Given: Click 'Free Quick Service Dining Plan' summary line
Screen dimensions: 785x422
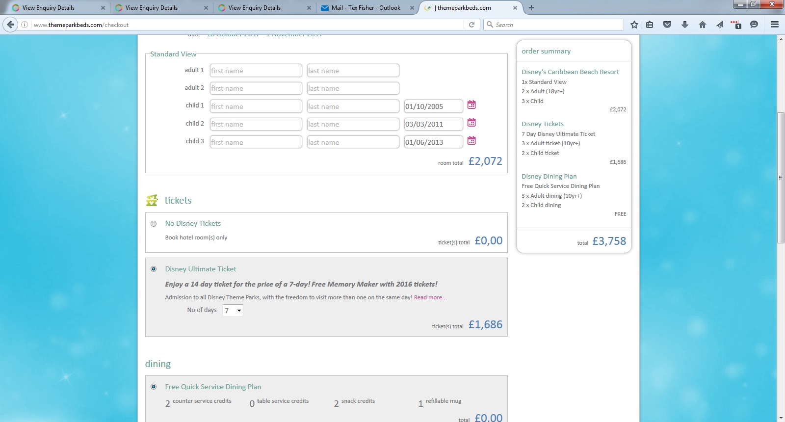Looking at the screenshot, I should [561, 186].
